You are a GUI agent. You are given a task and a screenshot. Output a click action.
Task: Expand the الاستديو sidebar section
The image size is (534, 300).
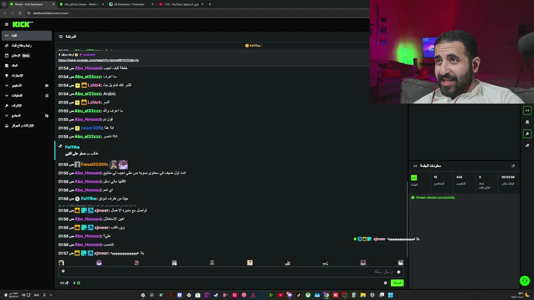(x=27, y=85)
